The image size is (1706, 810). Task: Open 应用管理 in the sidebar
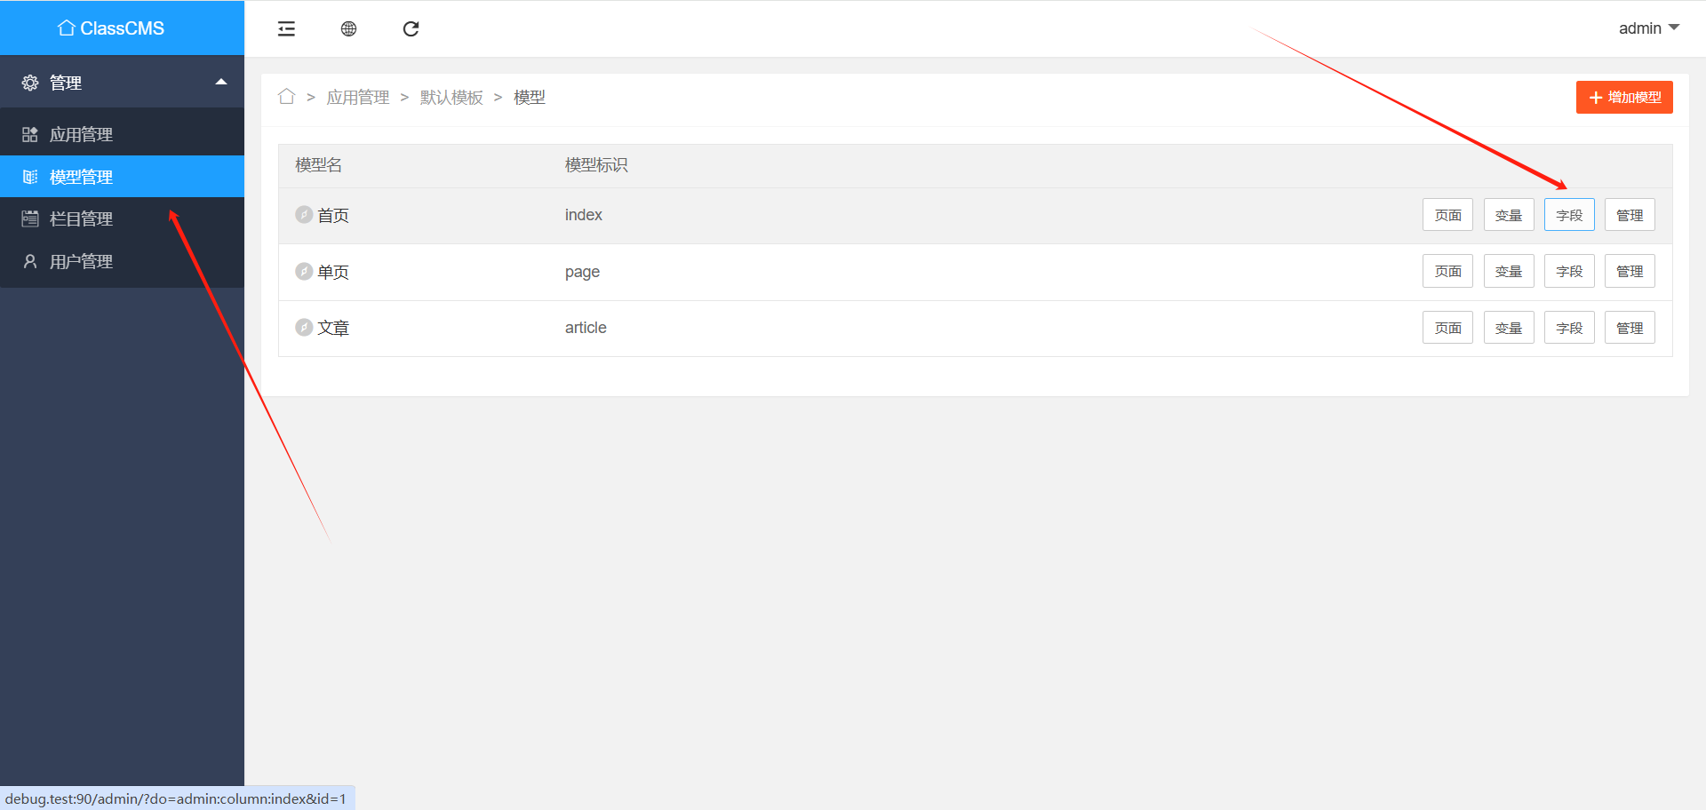(81, 134)
